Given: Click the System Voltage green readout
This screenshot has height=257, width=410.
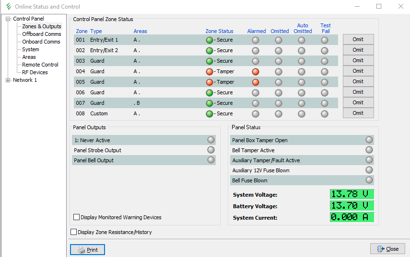Looking at the screenshot, I should point(351,194).
